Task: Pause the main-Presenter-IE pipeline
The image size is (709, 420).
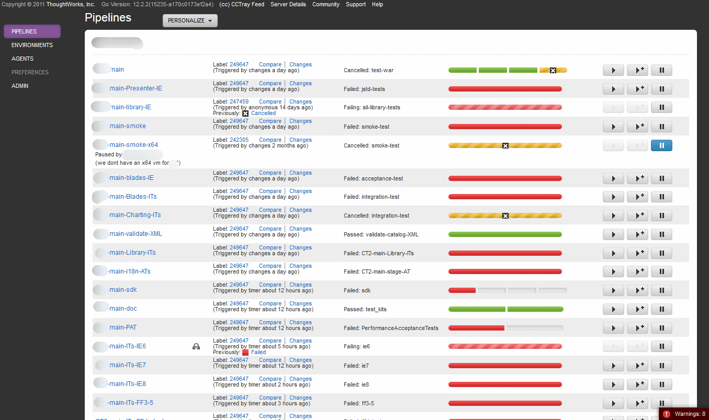Action: point(661,88)
